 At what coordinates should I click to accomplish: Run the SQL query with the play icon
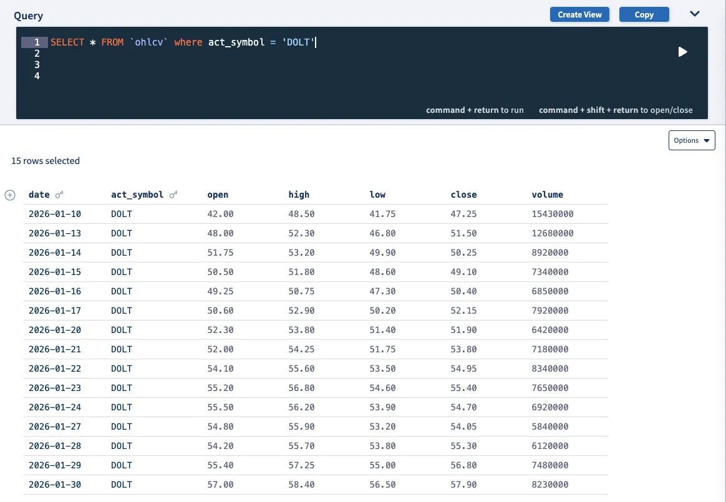(683, 52)
